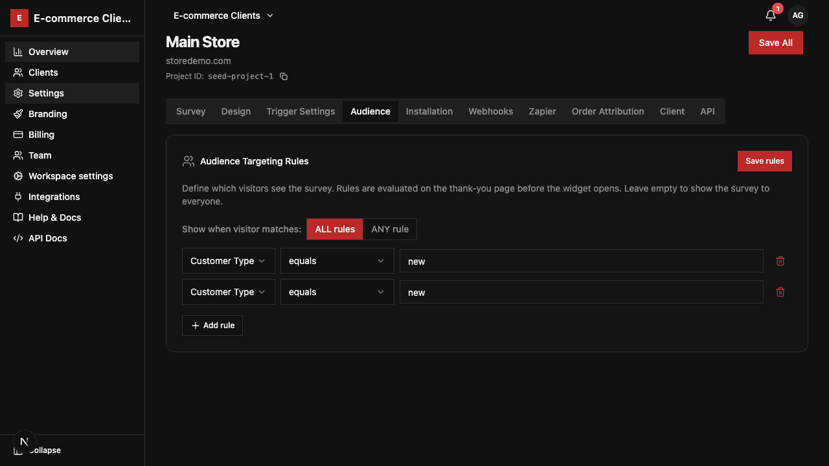The image size is (829, 466).
Task: Switch to the API tab
Action: pos(707,111)
